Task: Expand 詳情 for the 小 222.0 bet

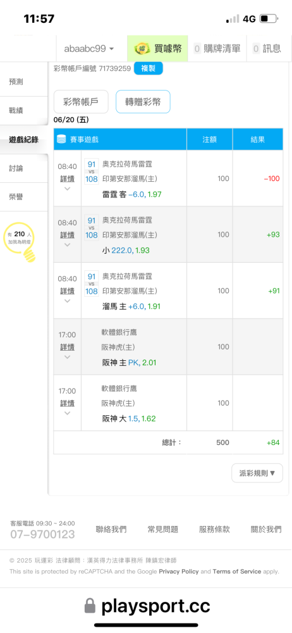Action: pos(68,235)
